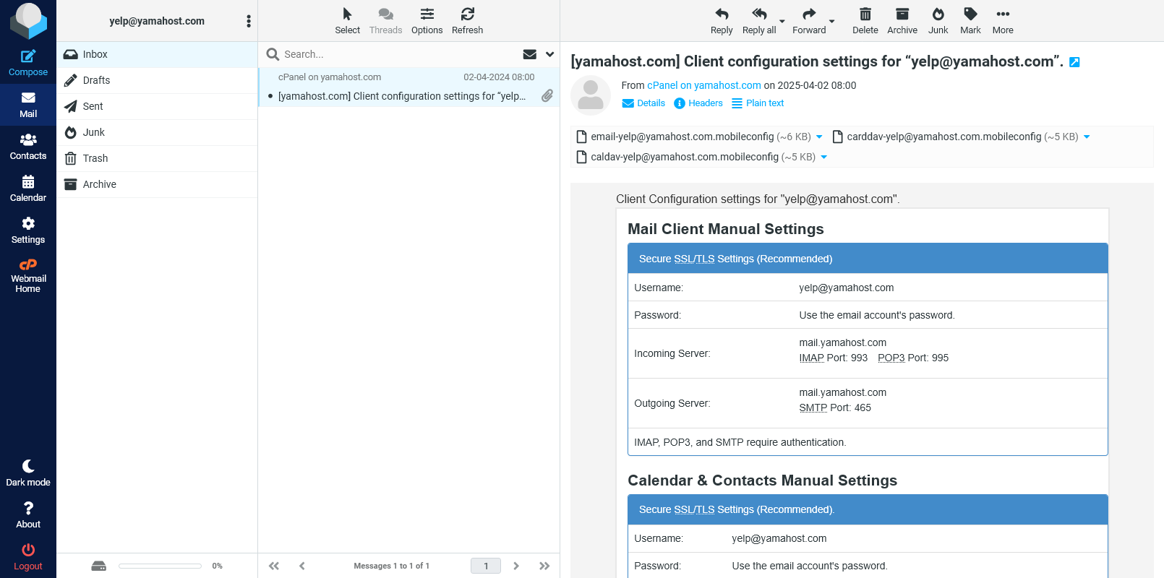1164x578 pixels.
Task: Refresh the message list
Action: pos(467,21)
